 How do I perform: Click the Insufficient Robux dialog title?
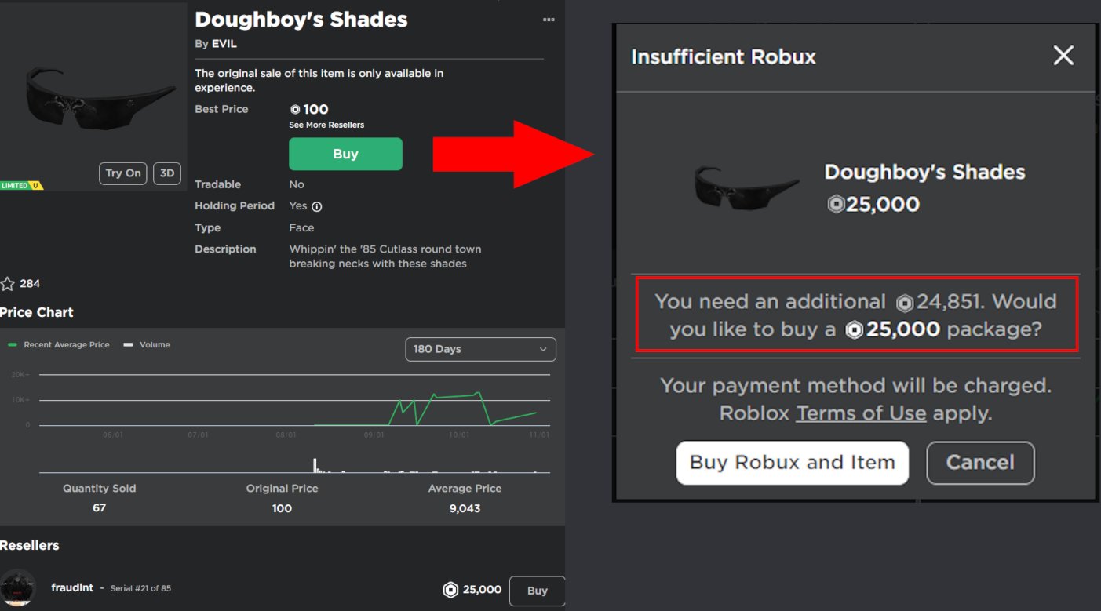click(724, 56)
